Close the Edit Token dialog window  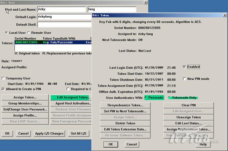pyautogui.click(x=225, y=15)
